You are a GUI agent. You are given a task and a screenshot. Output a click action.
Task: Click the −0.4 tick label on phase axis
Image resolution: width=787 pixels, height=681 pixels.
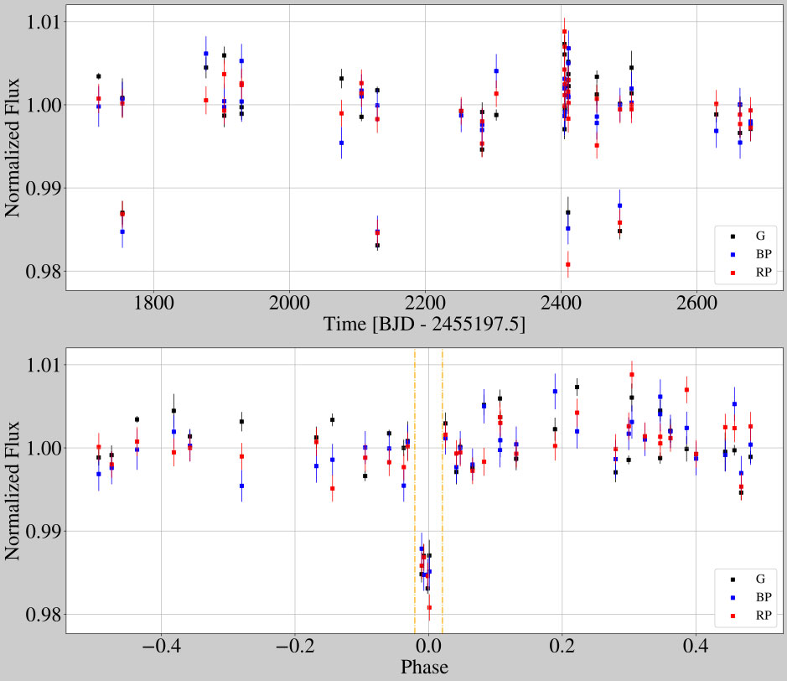(160, 646)
